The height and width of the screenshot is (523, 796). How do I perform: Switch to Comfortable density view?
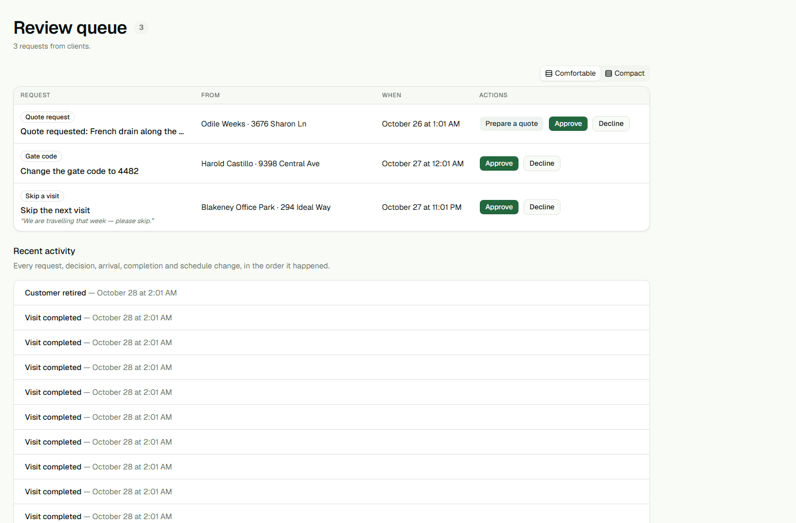(570, 73)
